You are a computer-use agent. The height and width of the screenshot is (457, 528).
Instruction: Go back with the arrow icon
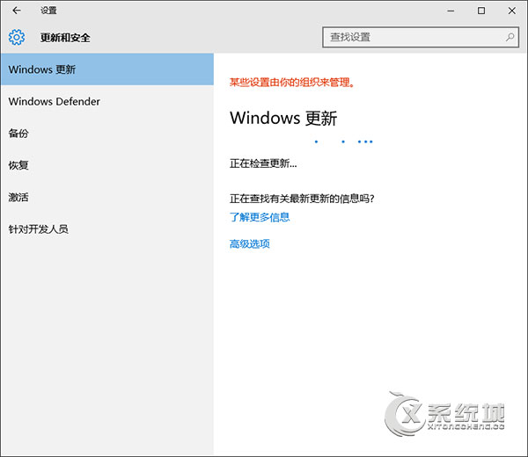click(x=17, y=11)
